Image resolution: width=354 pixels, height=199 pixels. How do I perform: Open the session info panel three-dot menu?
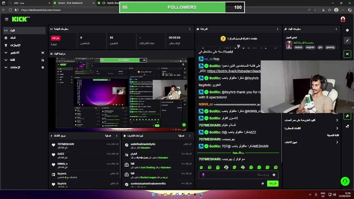click(190, 29)
